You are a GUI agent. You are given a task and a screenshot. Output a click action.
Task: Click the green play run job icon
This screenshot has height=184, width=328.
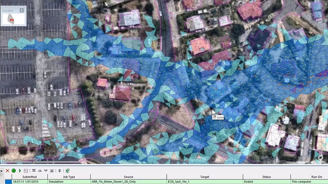click(x=20, y=171)
